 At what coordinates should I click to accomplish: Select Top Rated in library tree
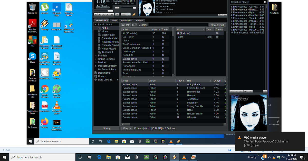point(107,52)
